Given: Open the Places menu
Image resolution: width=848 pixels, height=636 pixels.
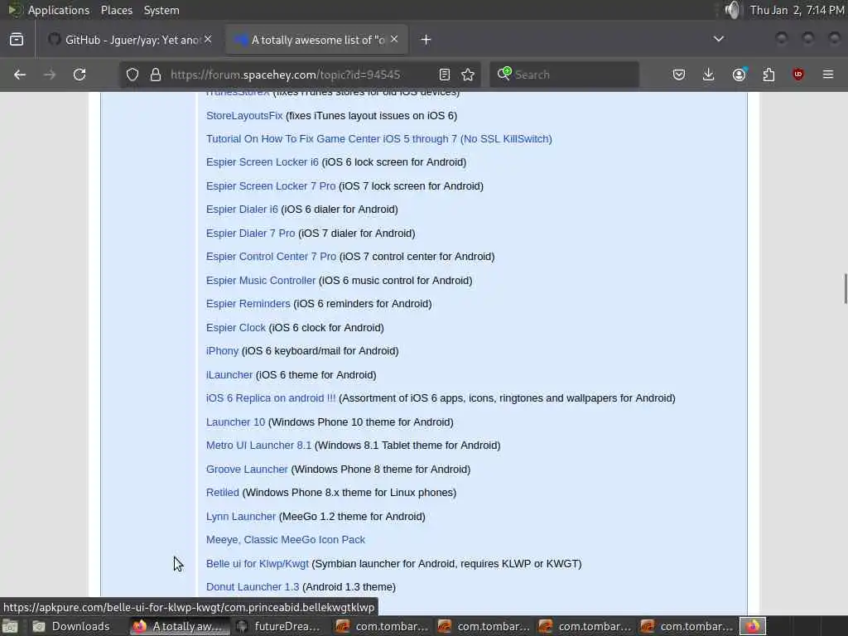Looking at the screenshot, I should (x=116, y=10).
